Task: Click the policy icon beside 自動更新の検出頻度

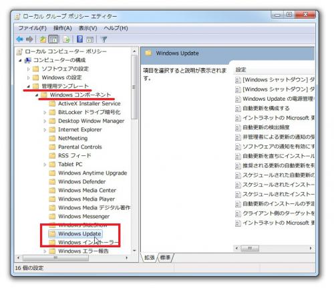Action: (x=238, y=127)
